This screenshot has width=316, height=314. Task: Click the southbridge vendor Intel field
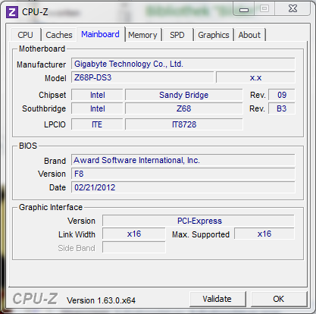[x=97, y=108]
